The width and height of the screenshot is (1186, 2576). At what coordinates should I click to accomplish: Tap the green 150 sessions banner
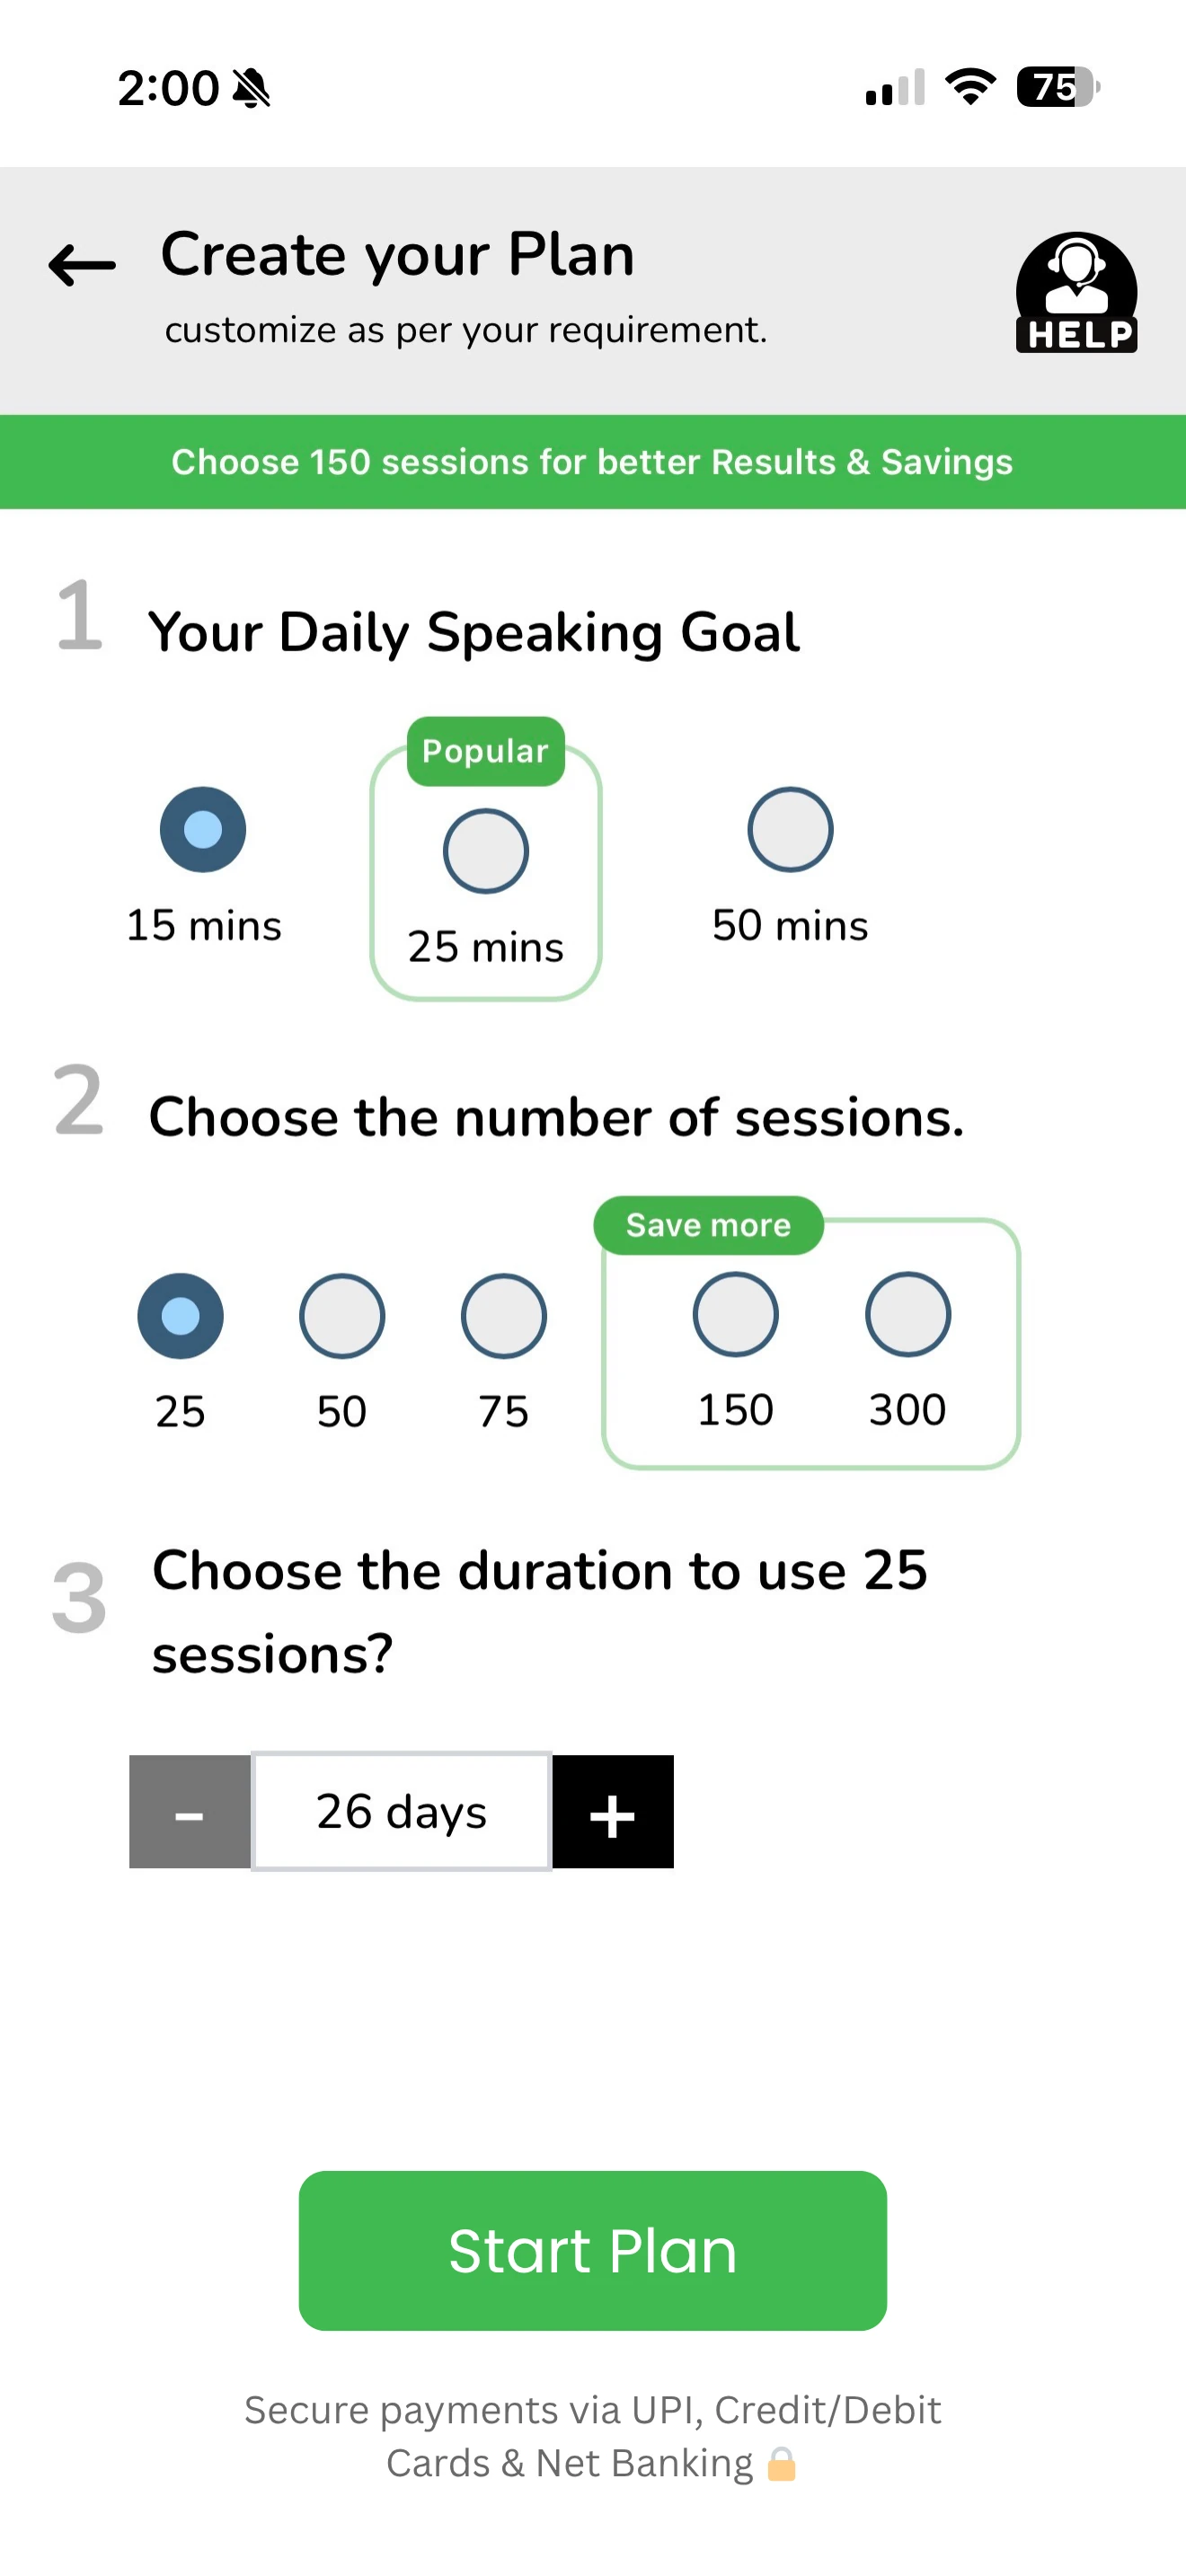click(x=593, y=462)
